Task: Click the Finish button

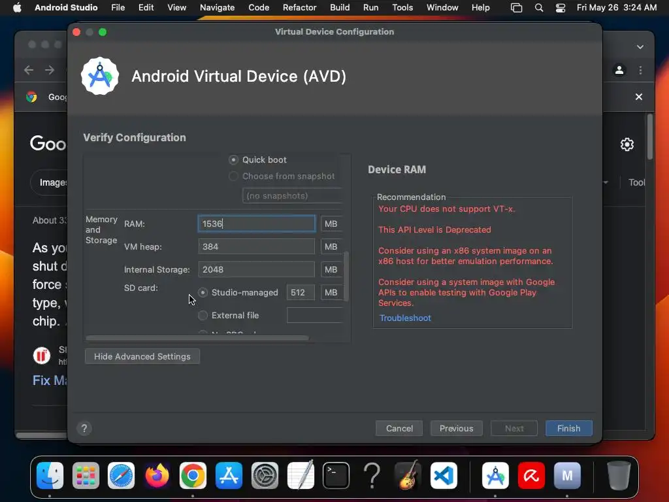Action: pyautogui.click(x=569, y=428)
